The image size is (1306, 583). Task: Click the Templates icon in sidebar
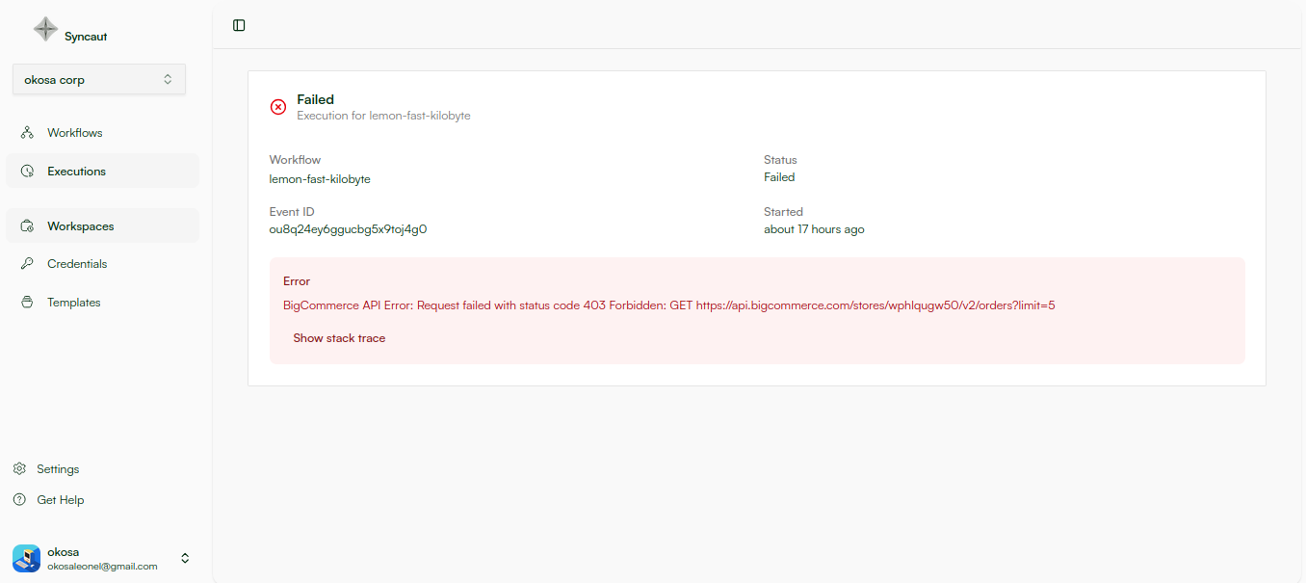(28, 303)
